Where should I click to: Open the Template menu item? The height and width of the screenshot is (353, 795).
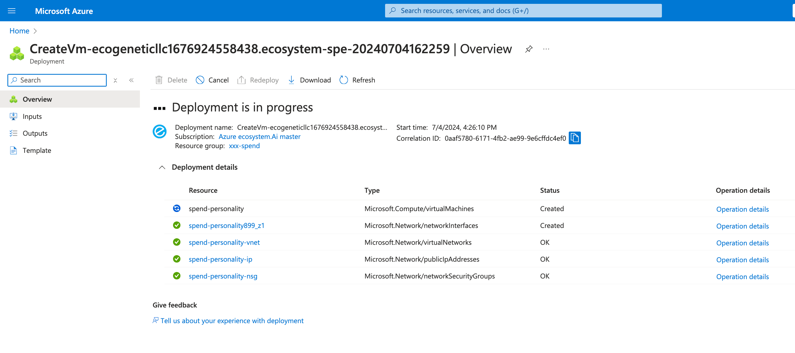(37, 150)
